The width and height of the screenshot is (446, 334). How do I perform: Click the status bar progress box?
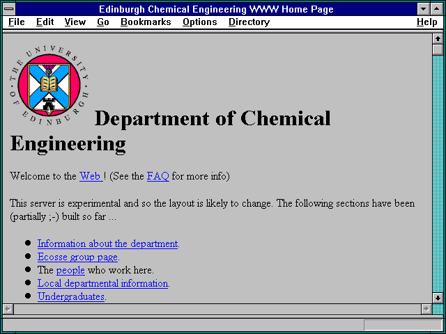click(403, 325)
